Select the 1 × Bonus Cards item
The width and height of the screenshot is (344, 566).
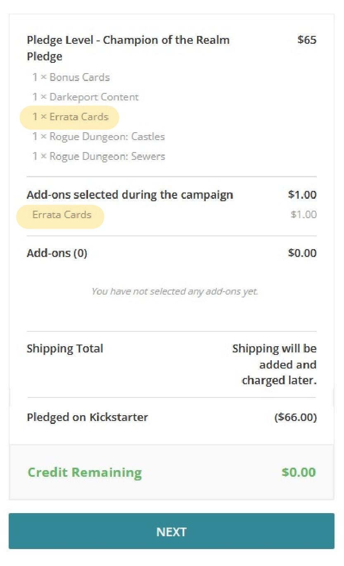(x=71, y=77)
